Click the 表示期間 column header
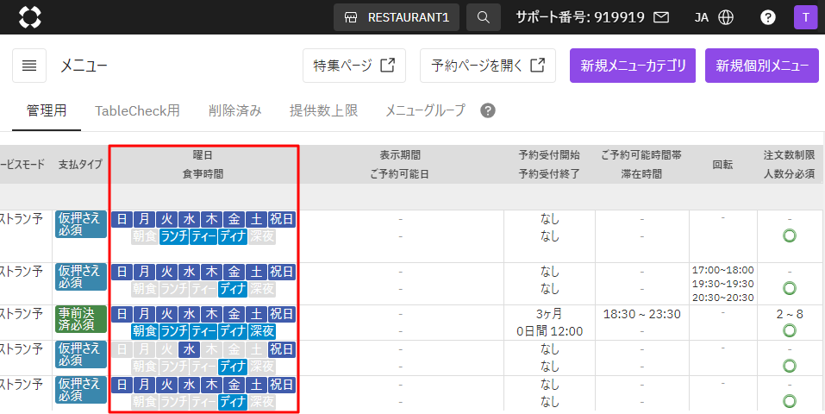Viewport: 825px width, 414px height. (x=400, y=155)
